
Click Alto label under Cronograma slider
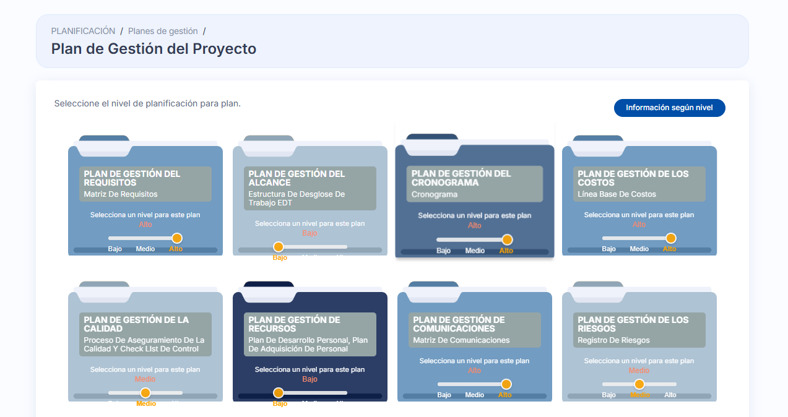(506, 251)
